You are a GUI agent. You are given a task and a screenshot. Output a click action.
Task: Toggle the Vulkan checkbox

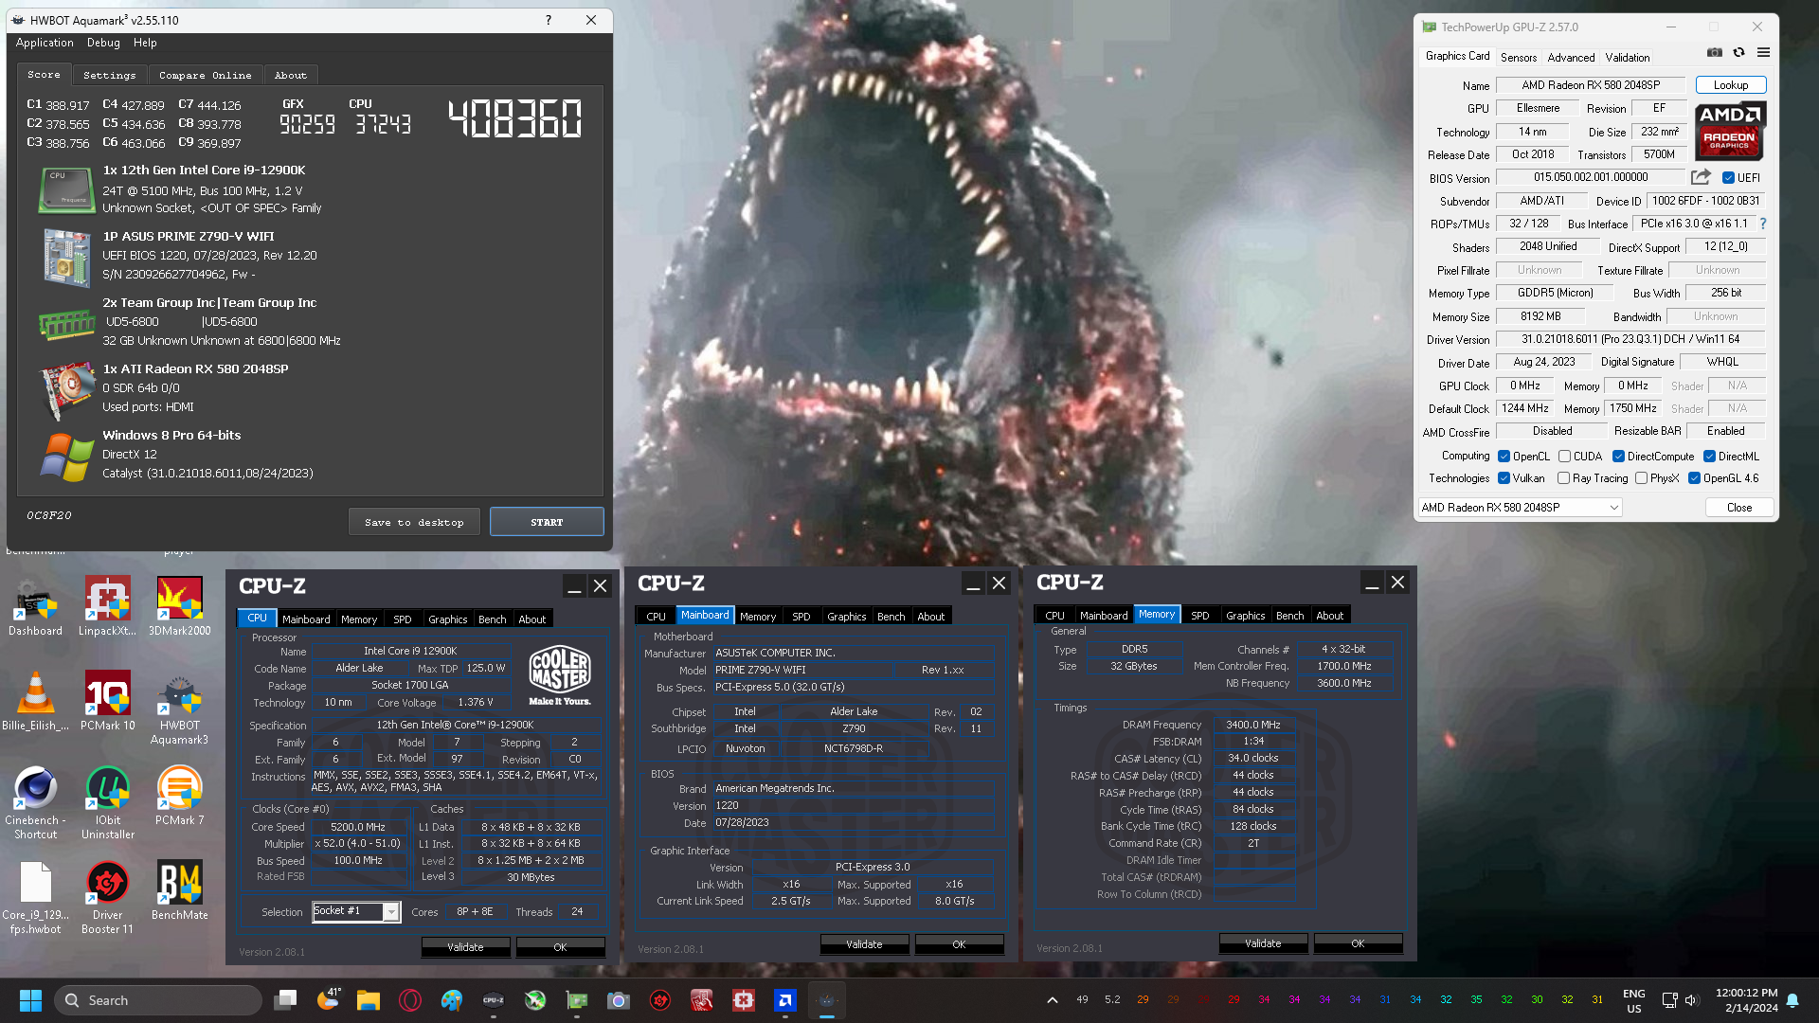click(x=1504, y=478)
